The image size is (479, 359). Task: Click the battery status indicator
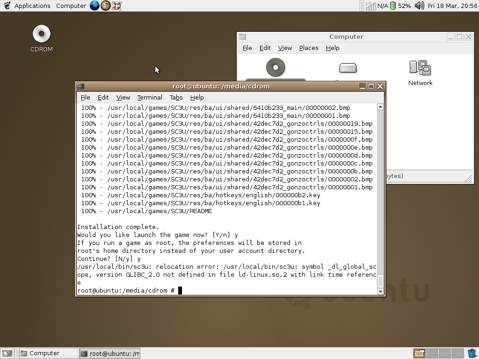(x=393, y=6)
